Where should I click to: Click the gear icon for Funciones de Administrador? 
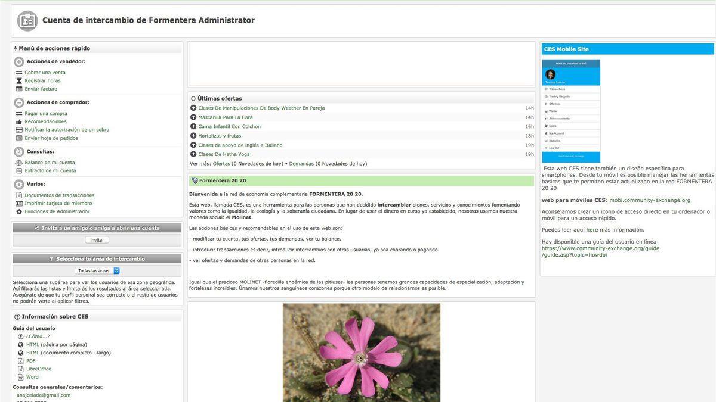(19, 211)
